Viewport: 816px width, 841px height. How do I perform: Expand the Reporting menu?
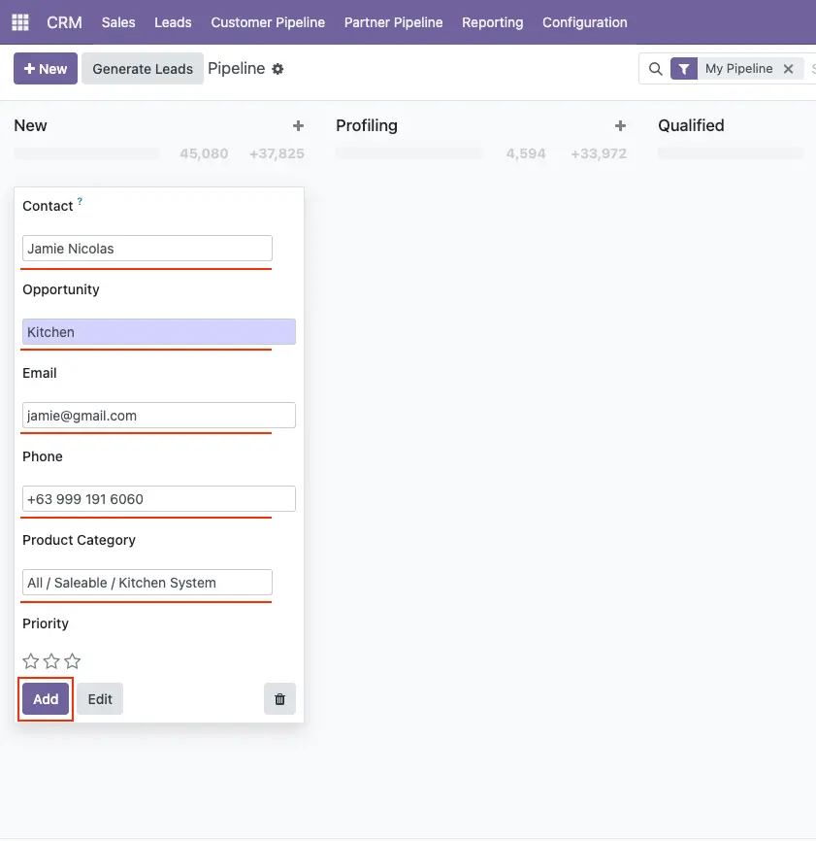pyautogui.click(x=492, y=22)
